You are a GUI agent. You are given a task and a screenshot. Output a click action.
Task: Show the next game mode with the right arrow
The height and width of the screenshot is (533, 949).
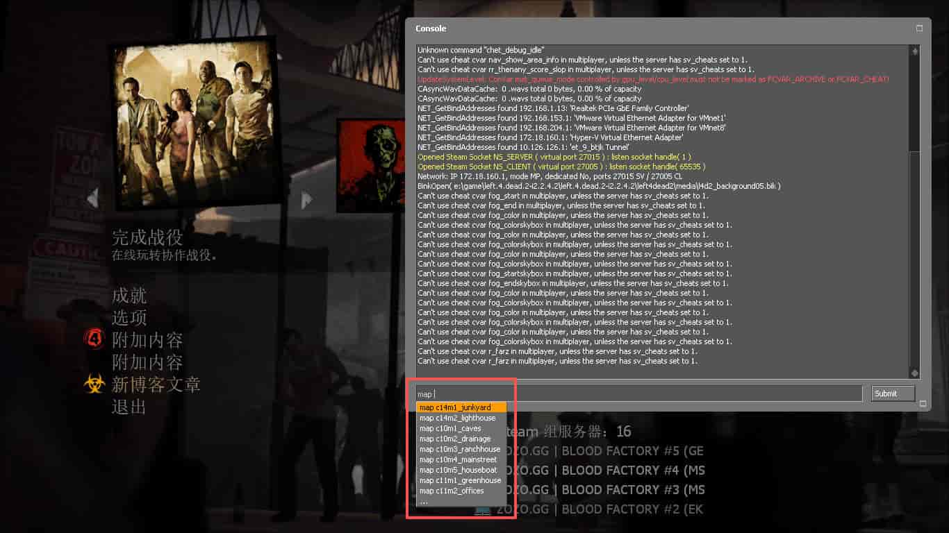[x=306, y=199]
